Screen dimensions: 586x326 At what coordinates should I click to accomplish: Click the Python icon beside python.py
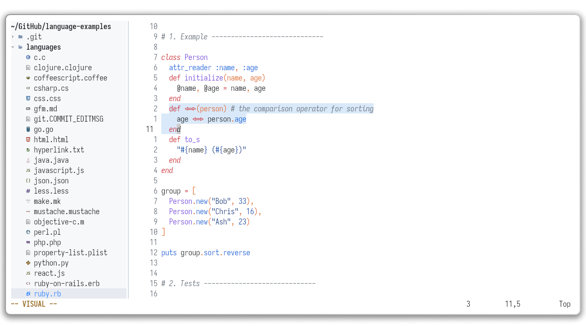[x=28, y=263]
